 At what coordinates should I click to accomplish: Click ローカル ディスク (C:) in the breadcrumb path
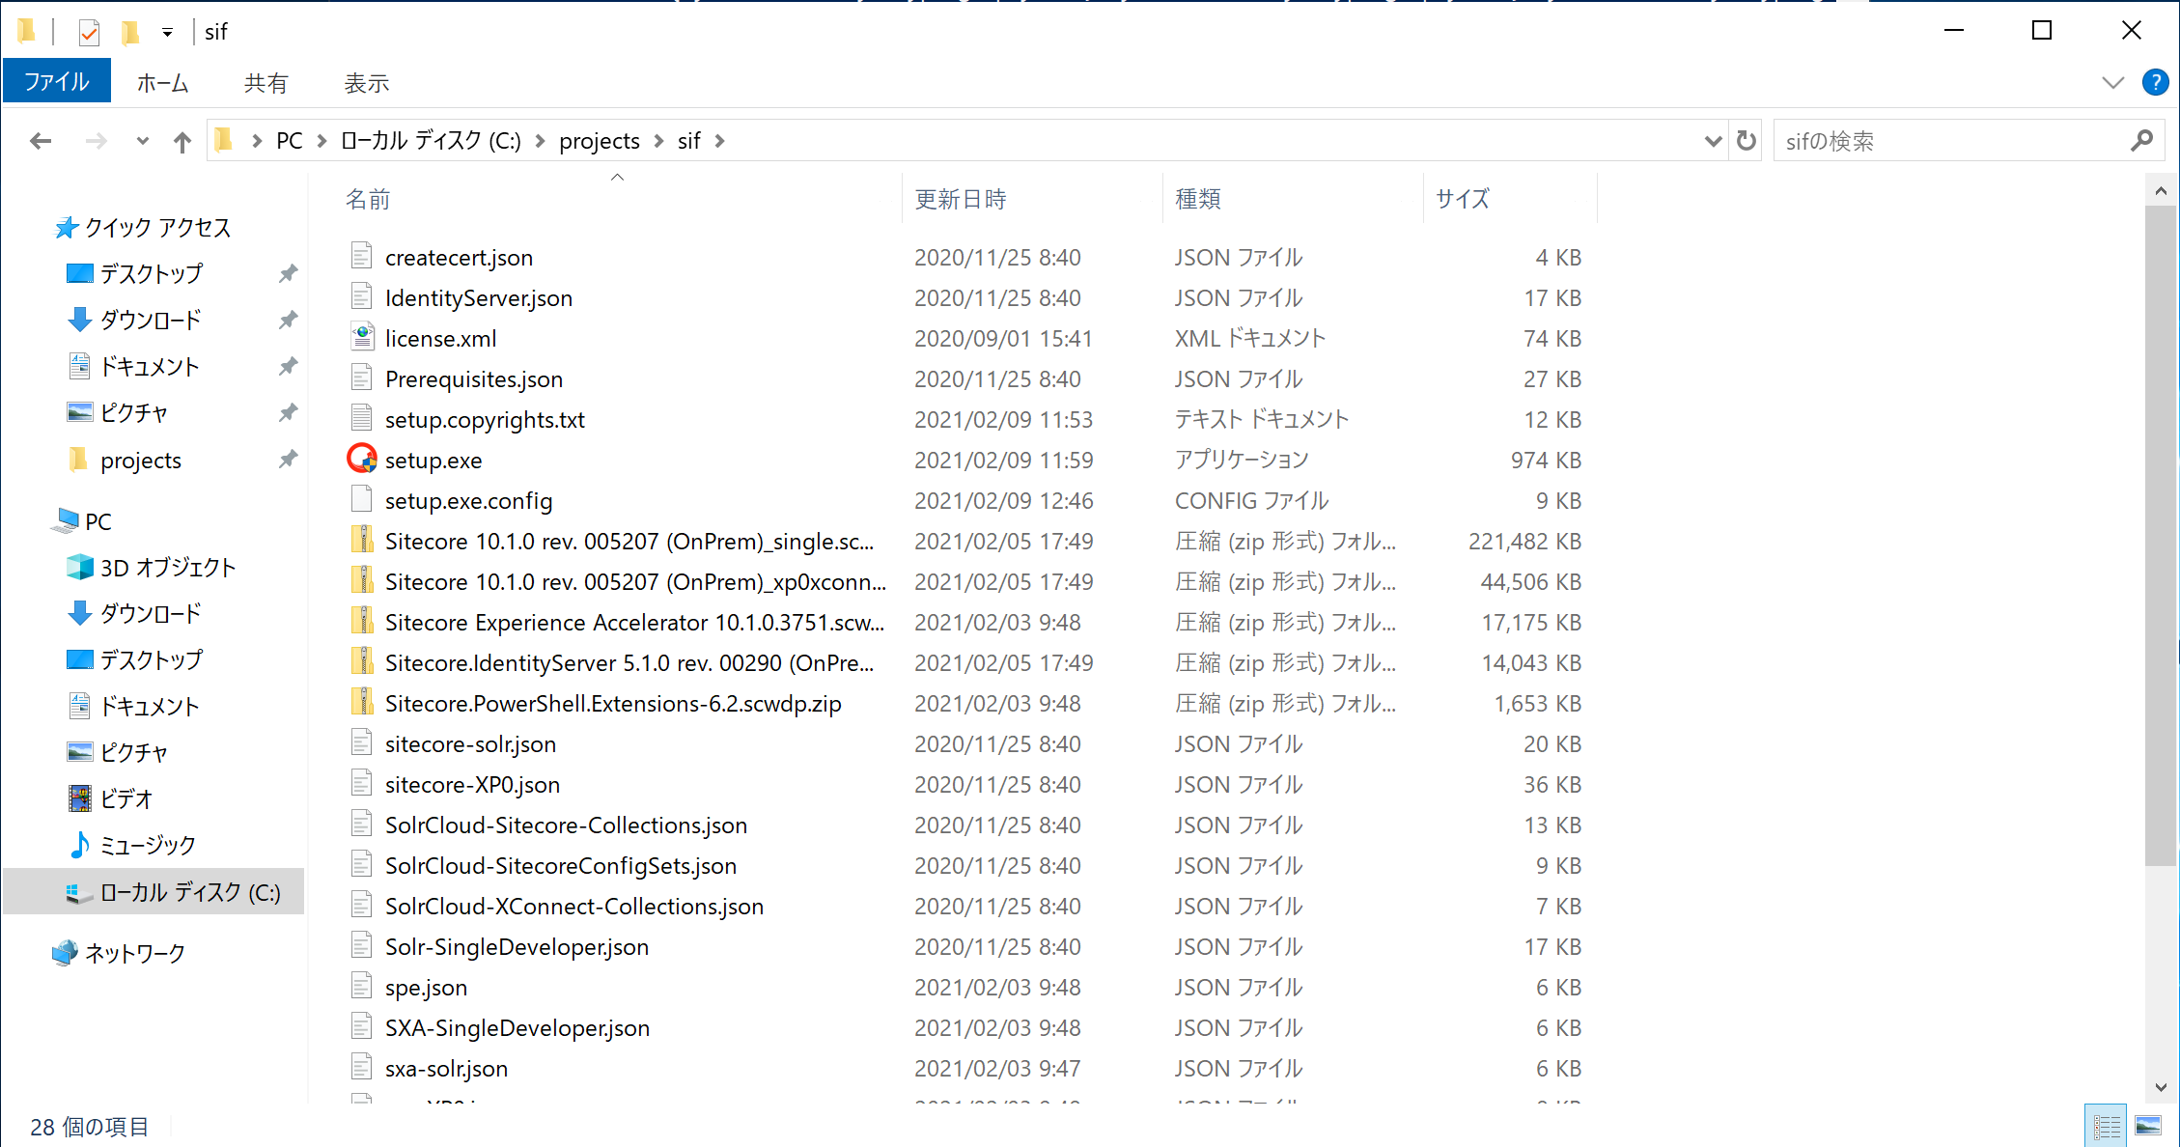tap(431, 141)
